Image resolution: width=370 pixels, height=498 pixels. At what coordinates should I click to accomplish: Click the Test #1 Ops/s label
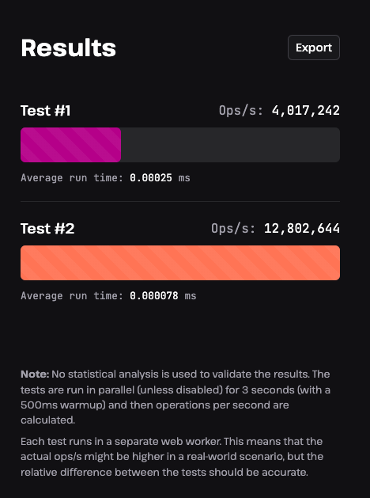(x=241, y=111)
